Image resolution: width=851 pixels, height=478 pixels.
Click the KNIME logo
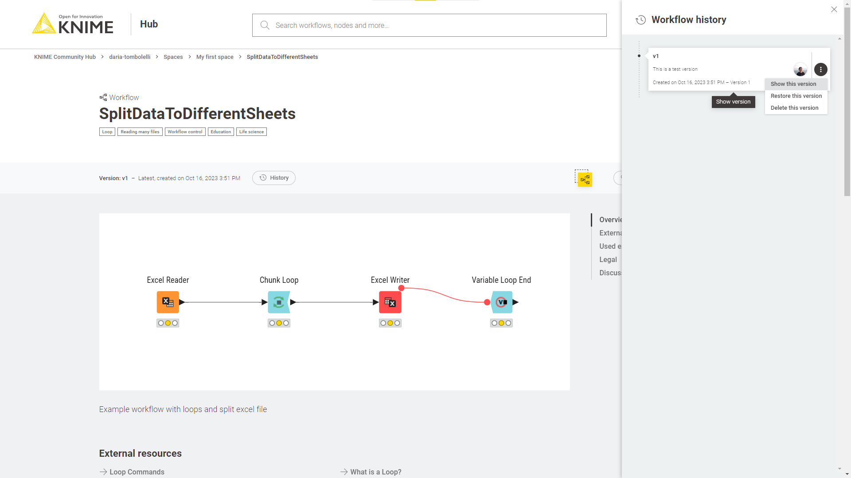pyautogui.click(x=73, y=23)
